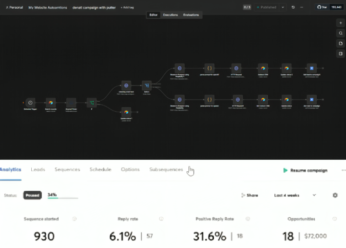Image resolution: width=346 pixels, height=248 pixels.
Task: Open the Update status1 Airtable node
Action: click(x=126, y=112)
